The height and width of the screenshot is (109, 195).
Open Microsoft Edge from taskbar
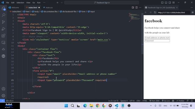click(85, 106)
